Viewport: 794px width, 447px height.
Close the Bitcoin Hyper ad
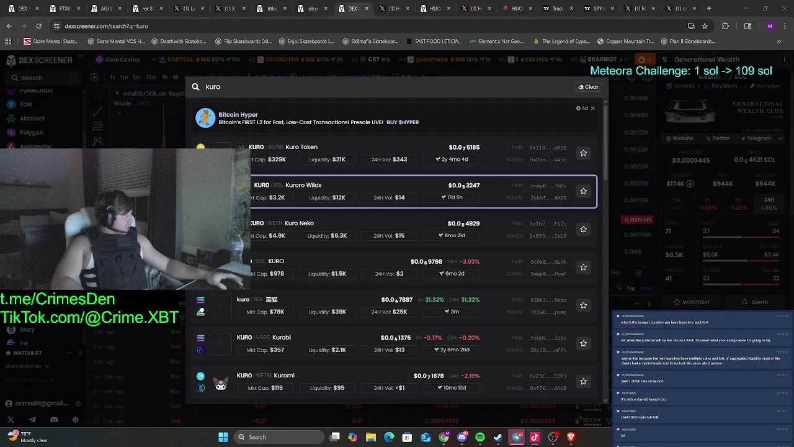click(592, 108)
